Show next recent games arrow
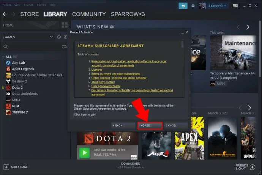262x175 pixels. [x=249, y=108]
